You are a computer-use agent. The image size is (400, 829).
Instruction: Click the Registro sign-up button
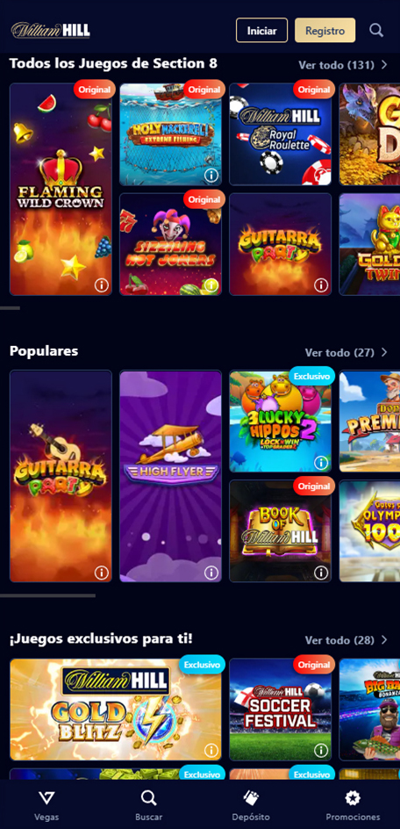click(325, 30)
